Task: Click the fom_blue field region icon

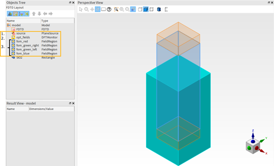Action: (13, 53)
